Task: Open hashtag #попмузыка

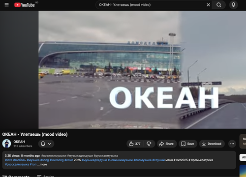Action: pyautogui.click(x=143, y=160)
